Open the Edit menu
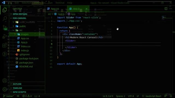This screenshot has height=98, width=175. pyautogui.click(x=17, y=3)
